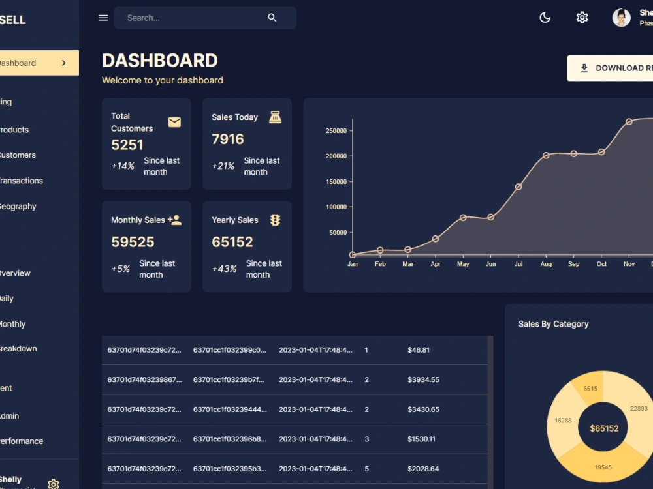
Task: Click the 7916 sales today value
Action: 228,139
